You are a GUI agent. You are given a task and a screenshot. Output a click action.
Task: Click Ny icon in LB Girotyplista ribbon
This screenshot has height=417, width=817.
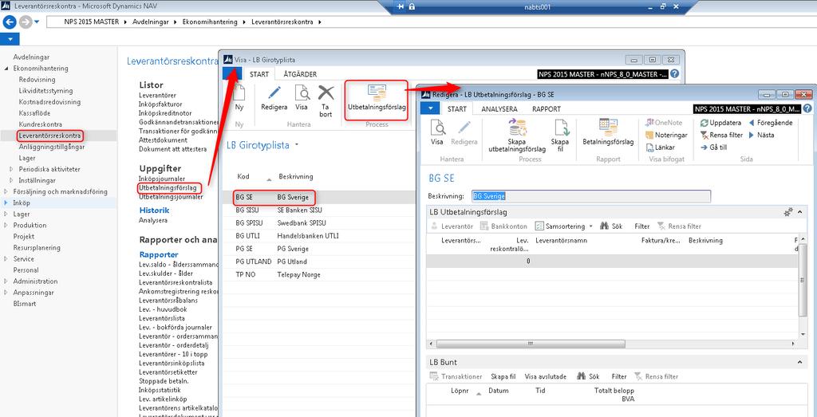point(239,93)
